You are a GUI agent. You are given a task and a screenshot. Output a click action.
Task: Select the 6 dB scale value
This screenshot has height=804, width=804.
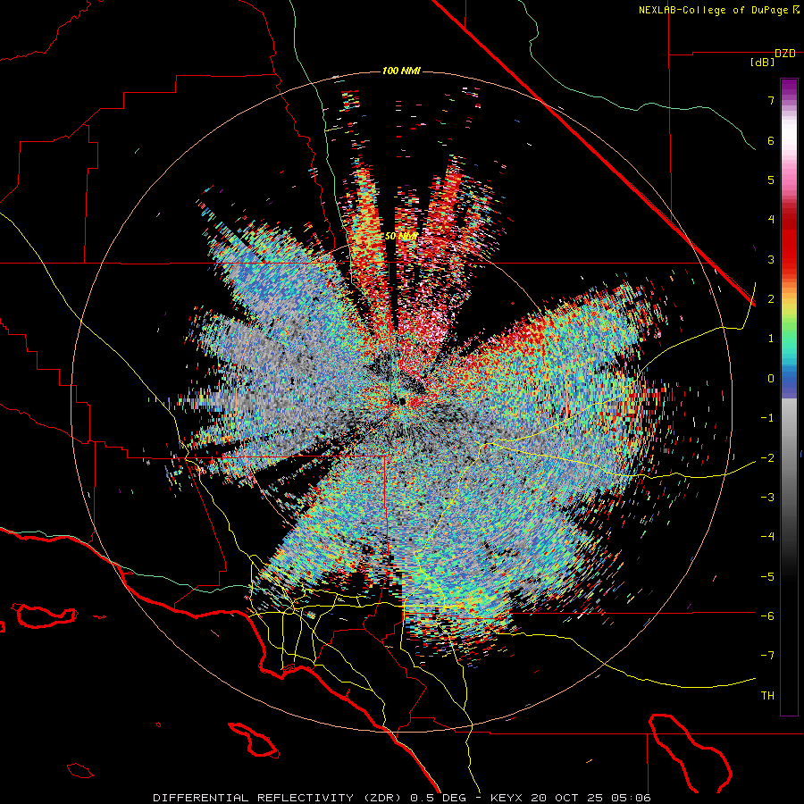[x=771, y=140]
